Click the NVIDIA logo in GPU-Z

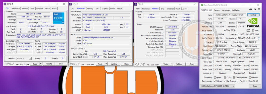click(253, 23)
